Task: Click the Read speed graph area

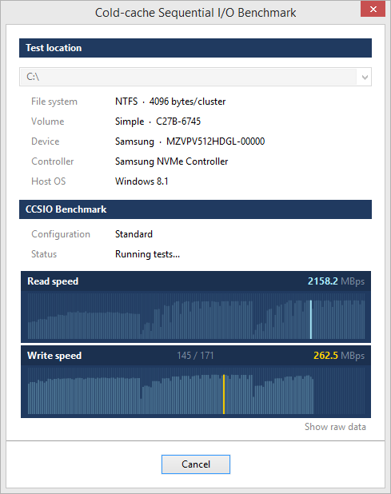Action: click(196, 316)
